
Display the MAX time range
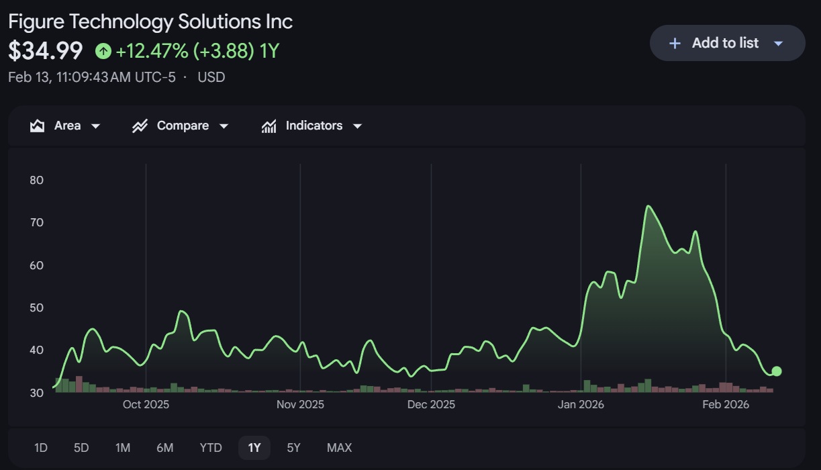tap(339, 448)
